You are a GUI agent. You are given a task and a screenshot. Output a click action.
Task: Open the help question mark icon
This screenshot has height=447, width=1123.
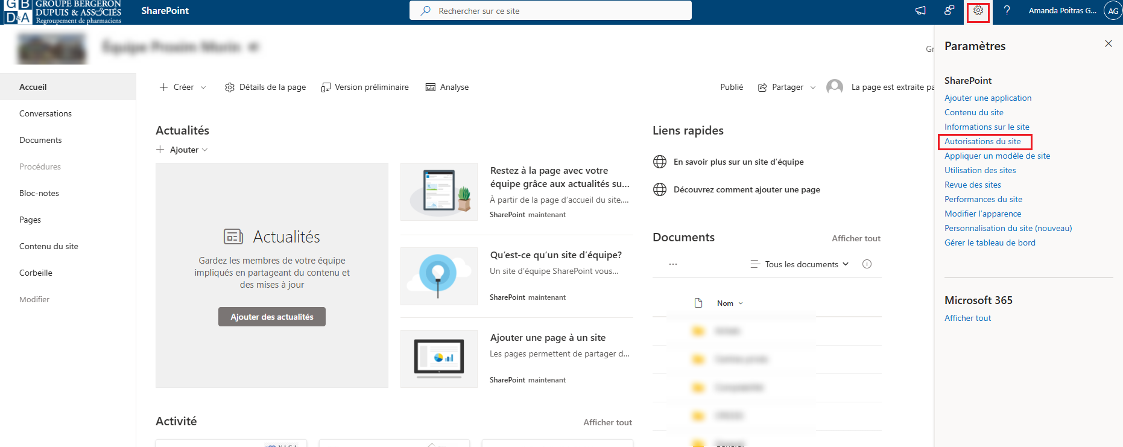tap(1007, 11)
